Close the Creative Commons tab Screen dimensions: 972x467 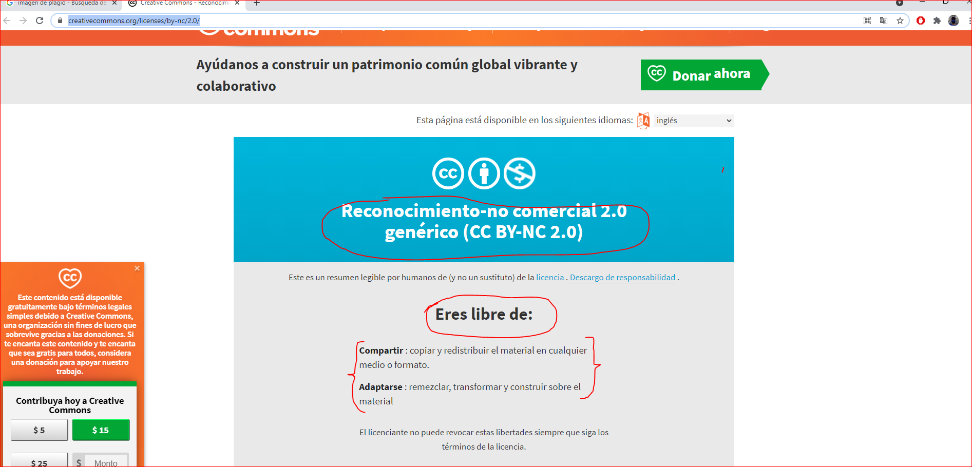click(x=237, y=3)
